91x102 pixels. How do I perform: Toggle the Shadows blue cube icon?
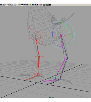(33, 5)
